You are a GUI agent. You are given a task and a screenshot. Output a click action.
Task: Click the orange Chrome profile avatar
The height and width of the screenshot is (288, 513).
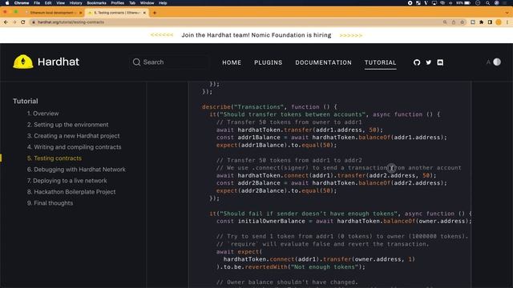499,22
